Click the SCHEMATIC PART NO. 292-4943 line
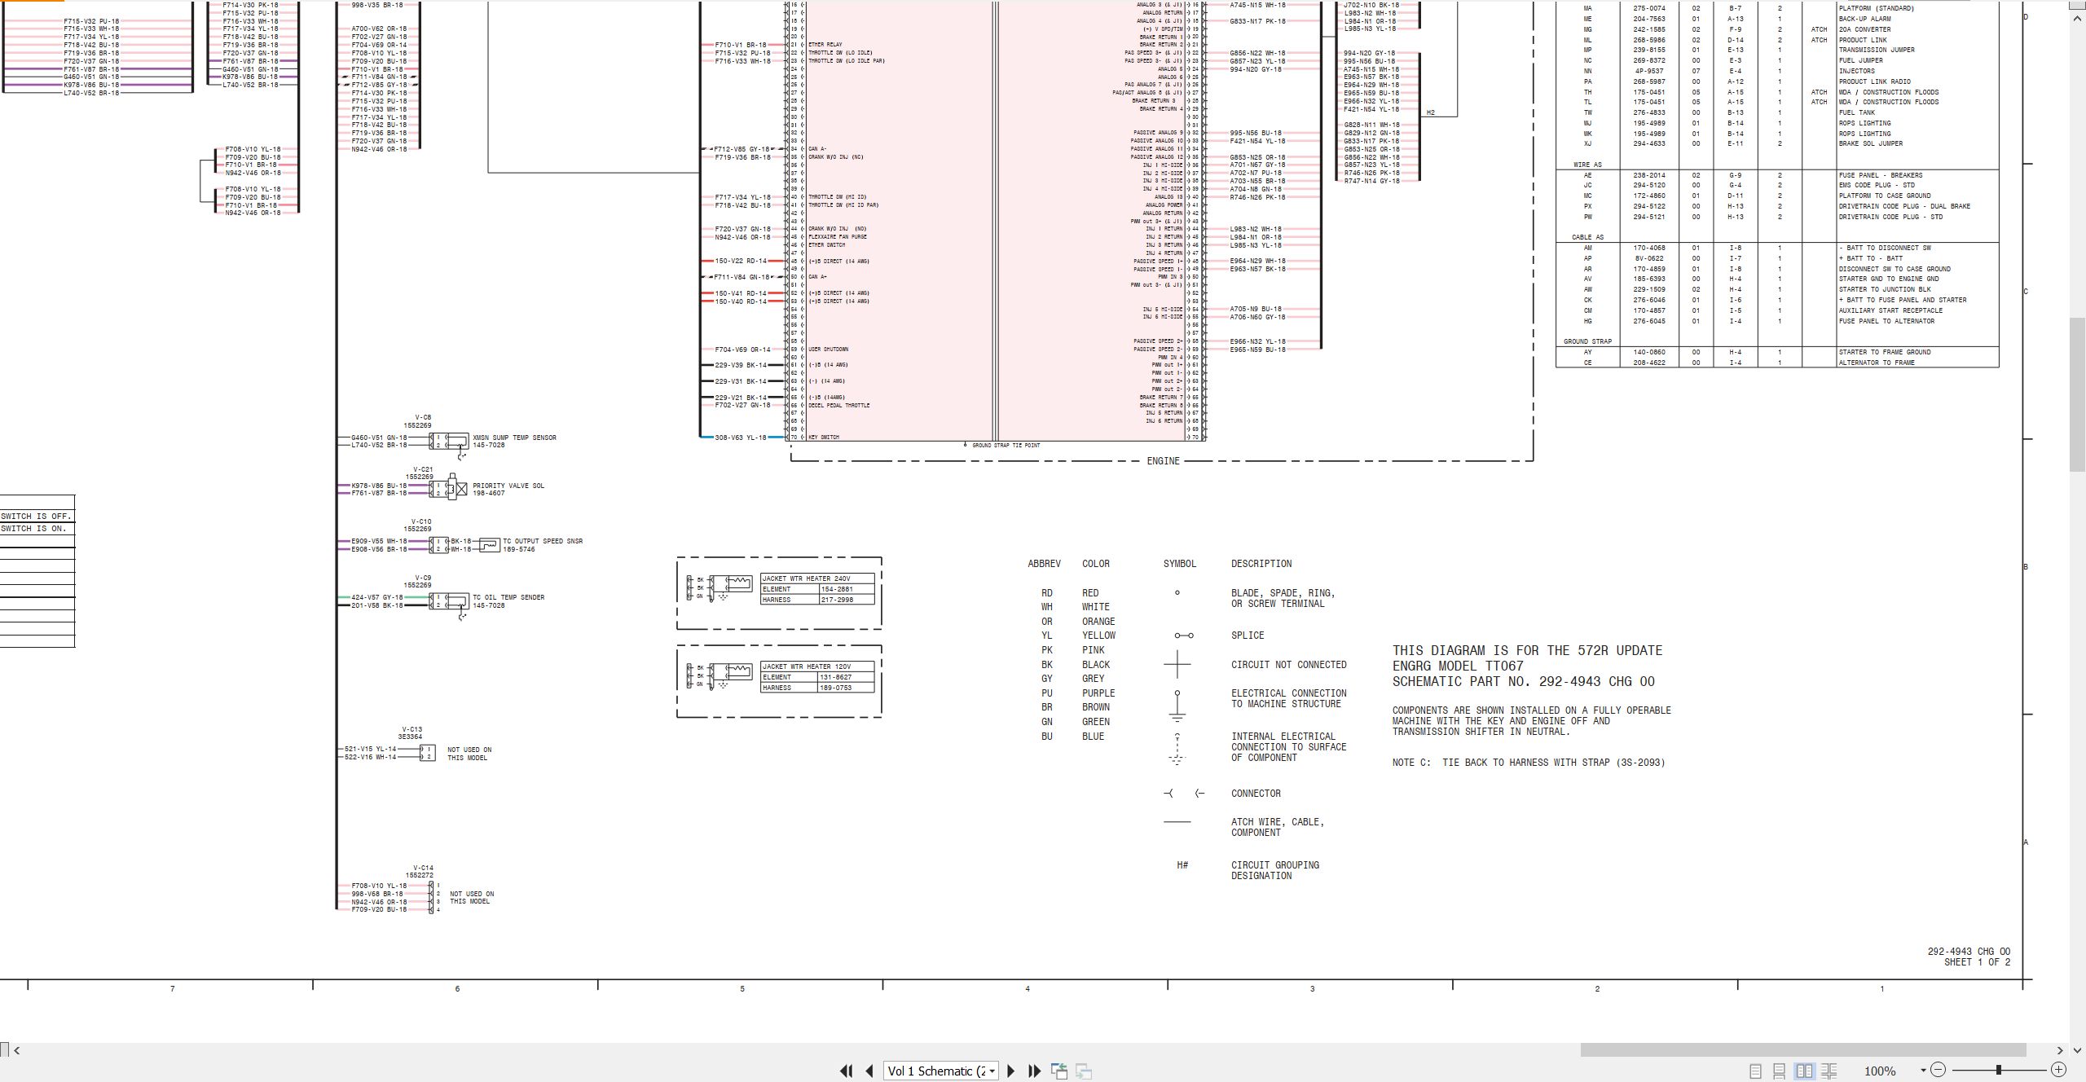This screenshot has height=1082, width=2086. point(1524,682)
